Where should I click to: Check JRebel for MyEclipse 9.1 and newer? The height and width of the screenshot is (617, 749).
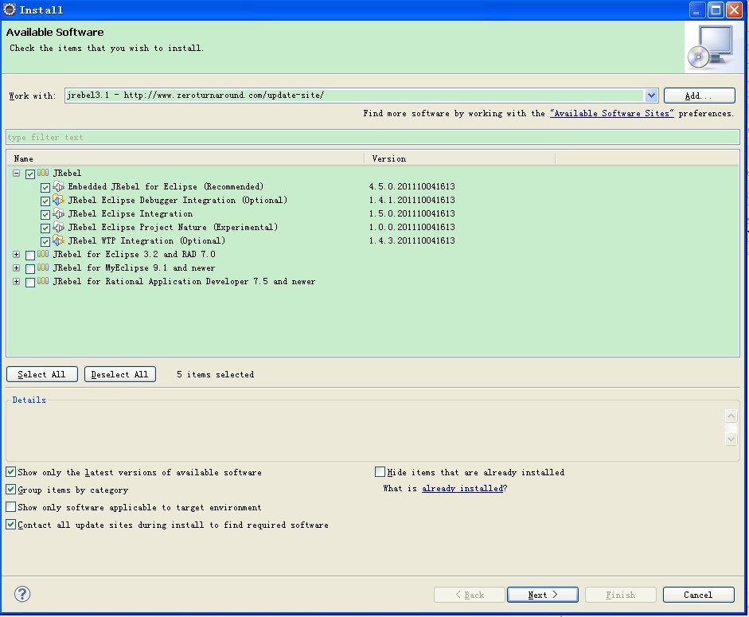click(x=30, y=268)
